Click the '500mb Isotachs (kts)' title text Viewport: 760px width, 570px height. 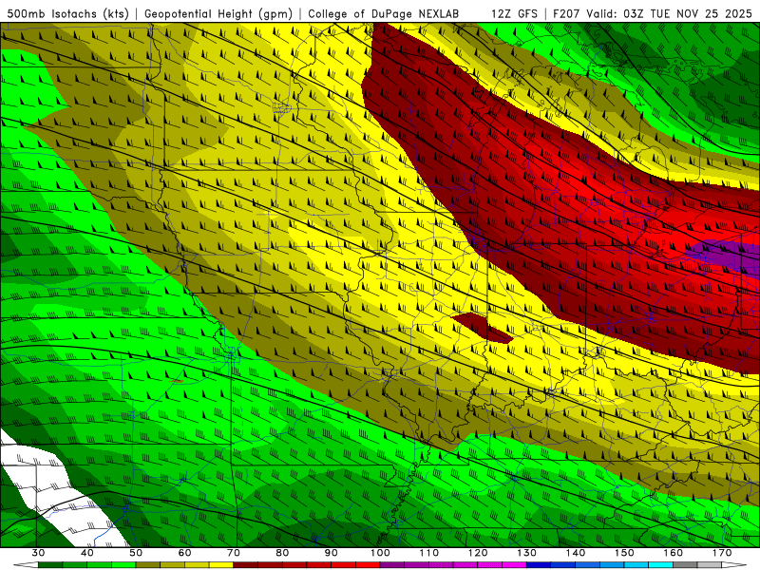[x=67, y=13]
